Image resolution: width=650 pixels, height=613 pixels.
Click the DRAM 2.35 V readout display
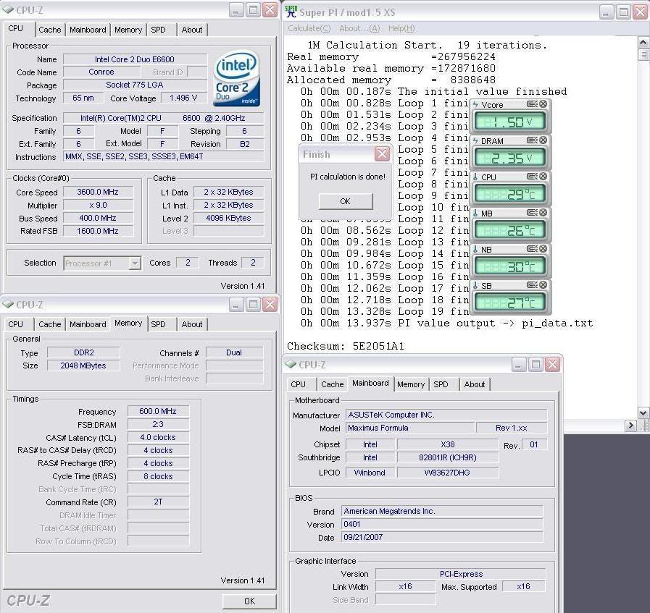pyautogui.click(x=509, y=158)
